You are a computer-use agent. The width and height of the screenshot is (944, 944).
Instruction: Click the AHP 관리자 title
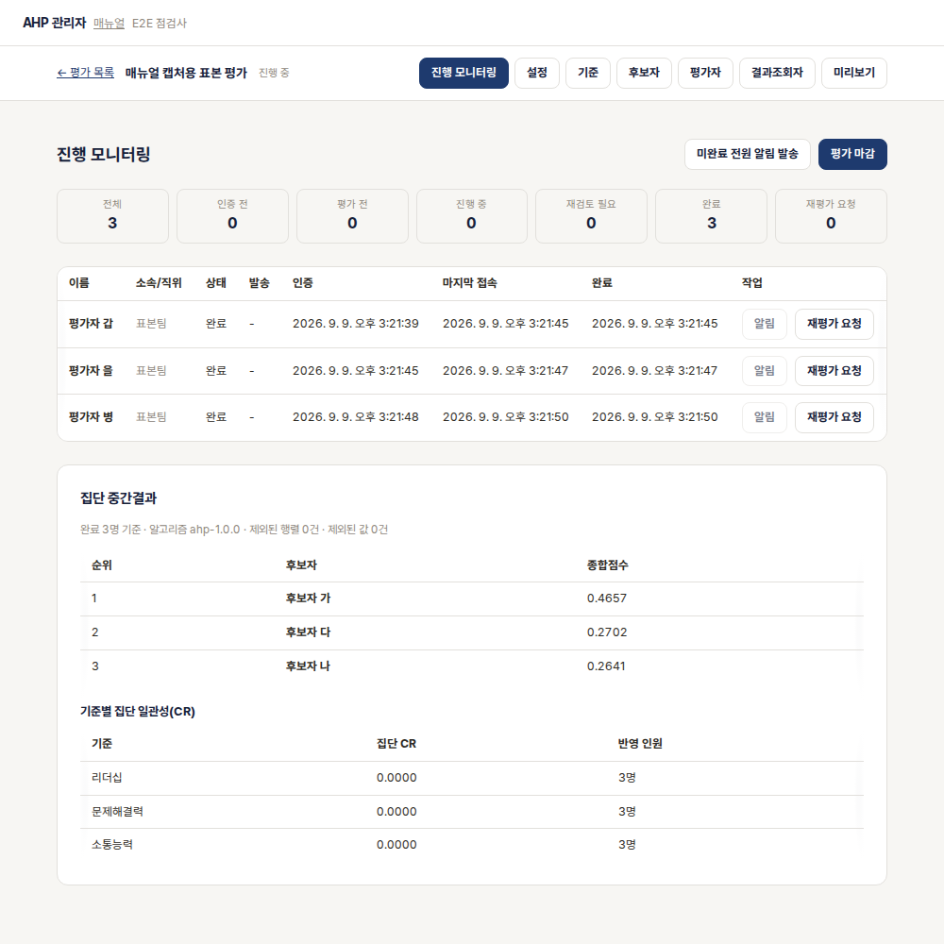54,23
